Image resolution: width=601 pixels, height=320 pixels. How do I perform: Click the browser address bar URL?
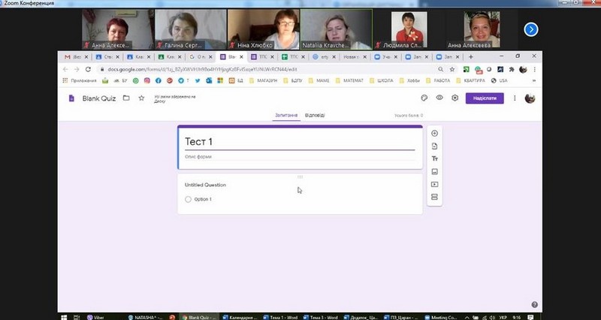(x=202, y=69)
